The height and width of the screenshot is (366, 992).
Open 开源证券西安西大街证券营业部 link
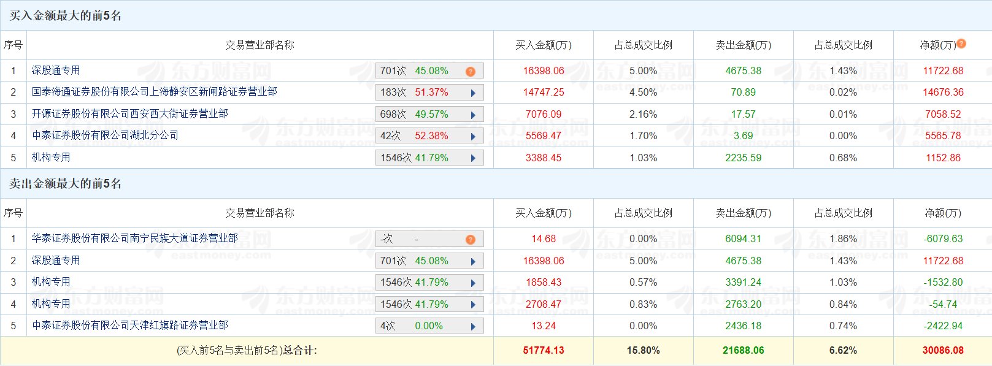129,114
